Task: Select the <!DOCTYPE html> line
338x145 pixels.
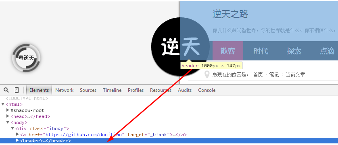Action: click(x=27, y=98)
